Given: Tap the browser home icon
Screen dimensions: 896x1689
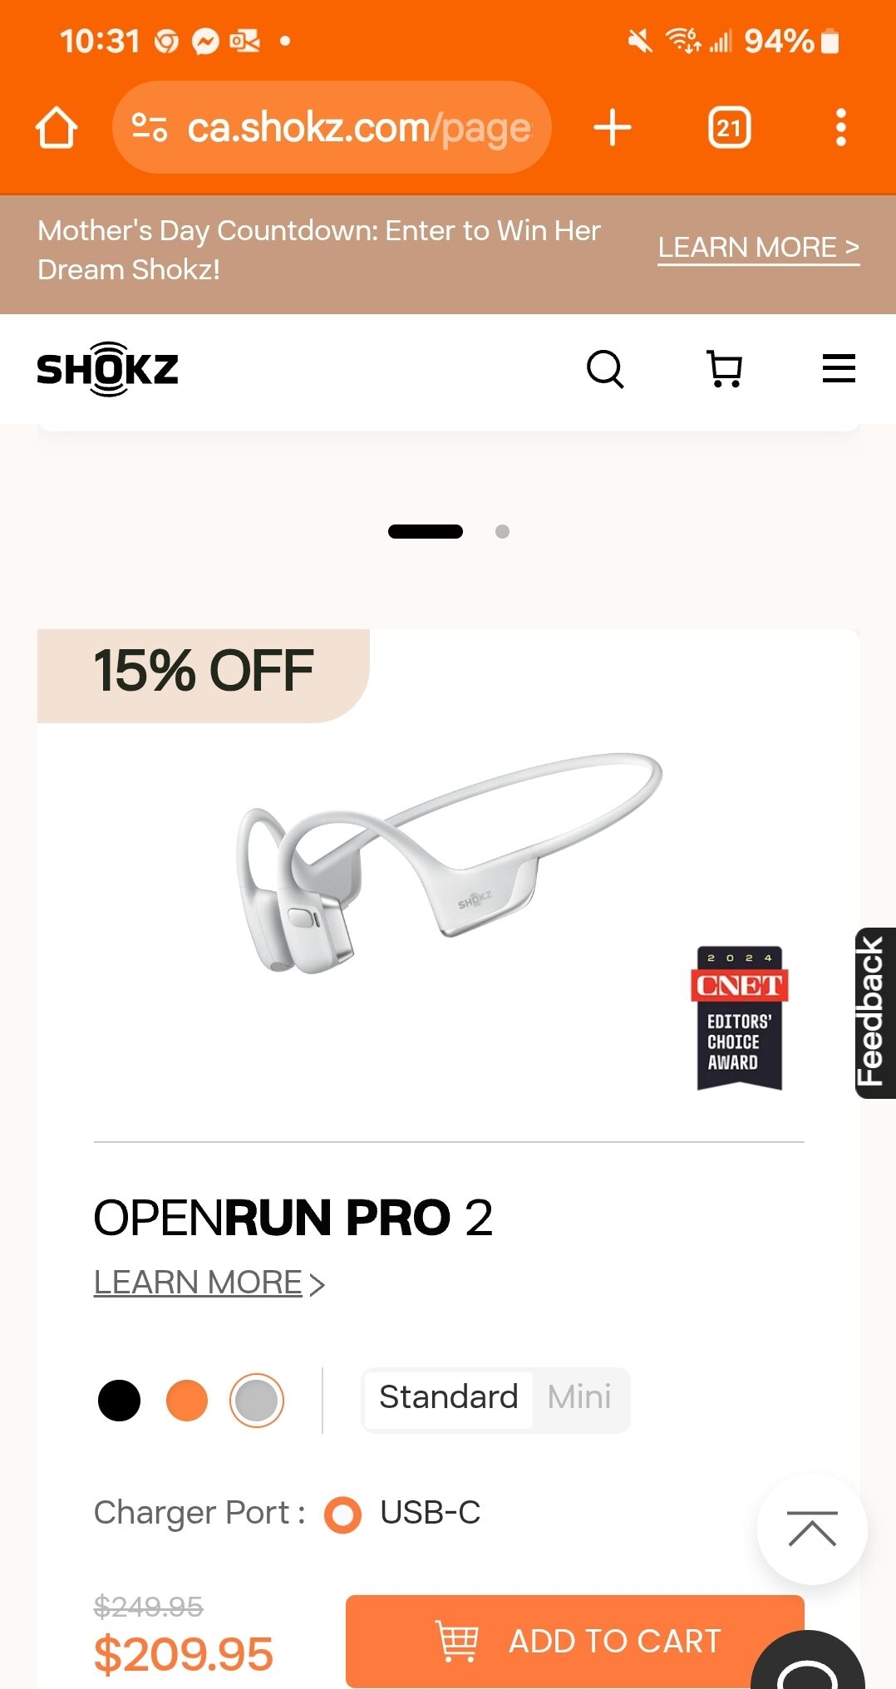Looking at the screenshot, I should [57, 127].
